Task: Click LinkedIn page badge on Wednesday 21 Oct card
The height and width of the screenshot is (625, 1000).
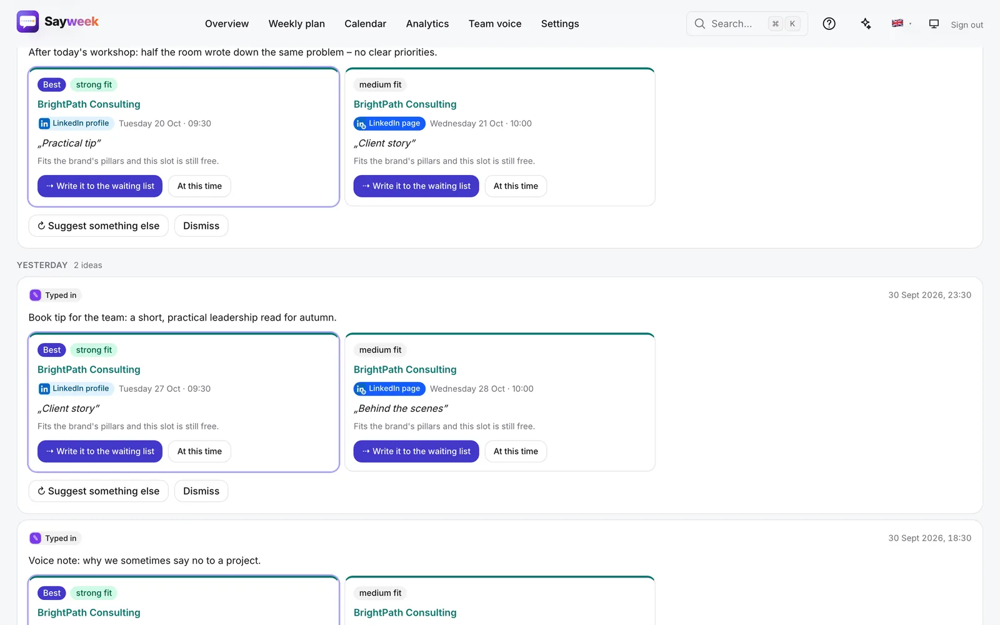Action: [389, 123]
